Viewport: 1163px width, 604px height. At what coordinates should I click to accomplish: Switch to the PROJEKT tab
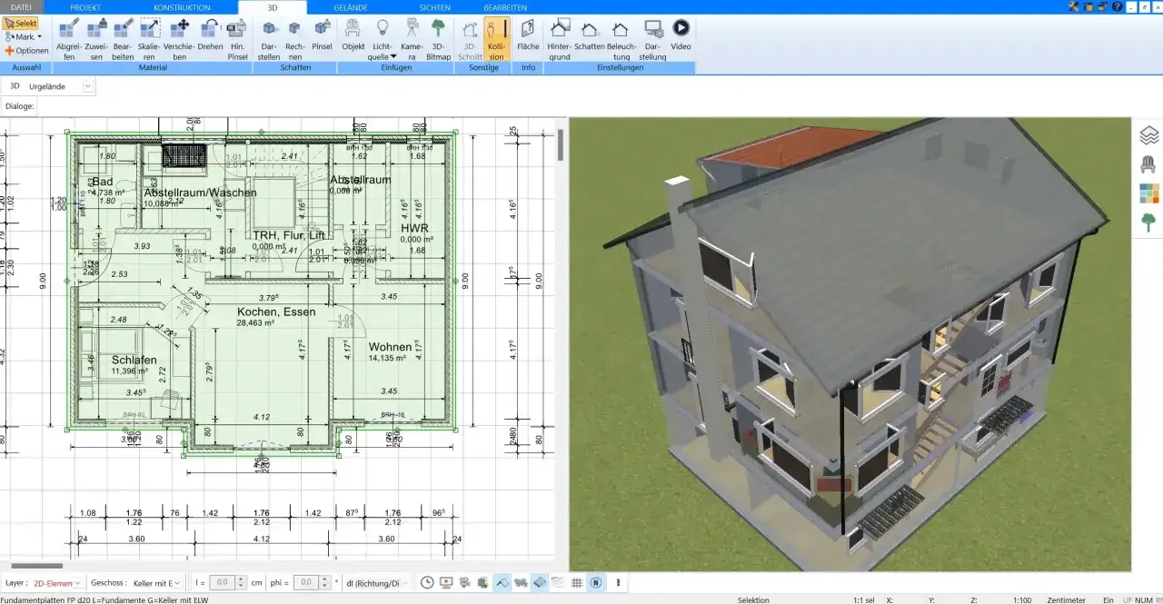pyautogui.click(x=85, y=7)
